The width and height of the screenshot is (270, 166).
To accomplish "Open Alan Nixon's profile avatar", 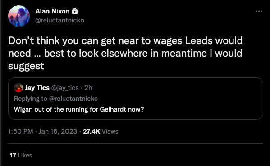I will [19, 16].
